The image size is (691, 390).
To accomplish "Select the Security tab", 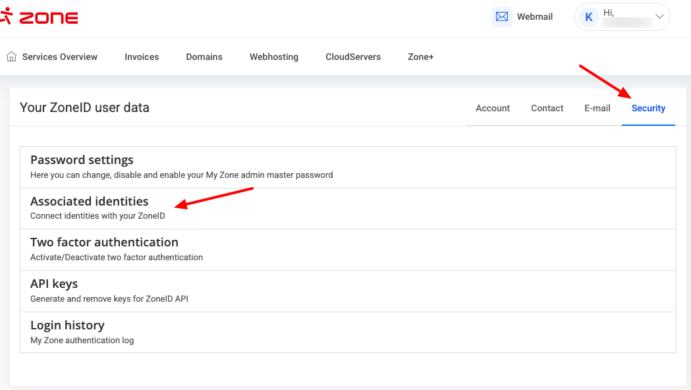I will coord(648,108).
